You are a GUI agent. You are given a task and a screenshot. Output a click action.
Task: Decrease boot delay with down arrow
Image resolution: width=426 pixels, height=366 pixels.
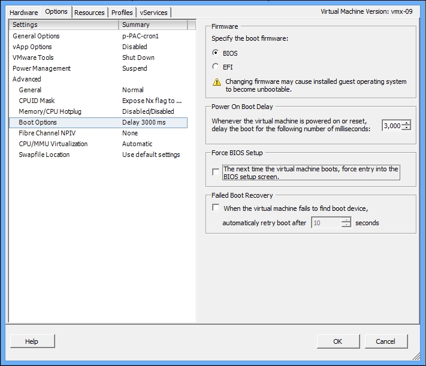point(406,128)
